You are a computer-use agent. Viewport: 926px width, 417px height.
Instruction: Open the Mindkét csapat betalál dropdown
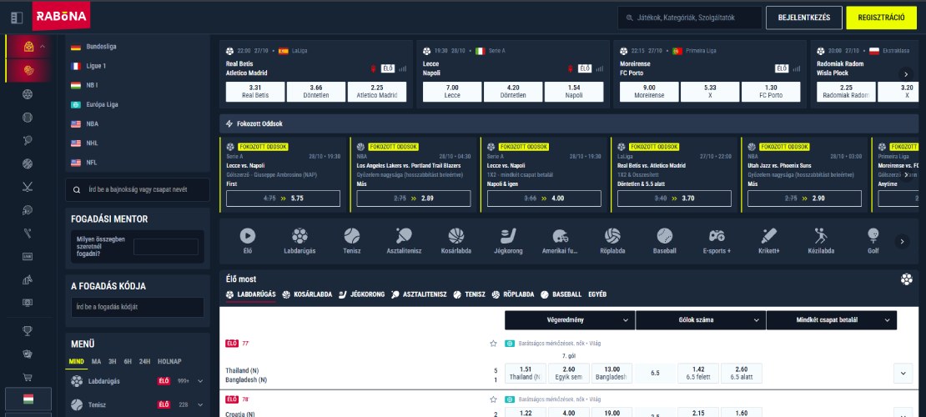[831, 320]
